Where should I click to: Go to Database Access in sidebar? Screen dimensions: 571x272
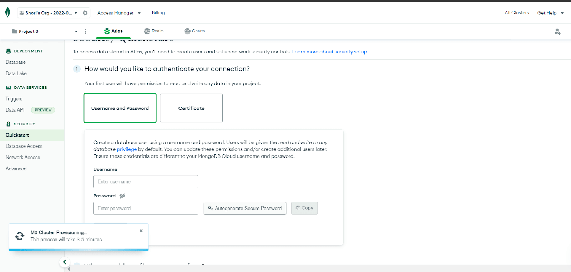24,146
